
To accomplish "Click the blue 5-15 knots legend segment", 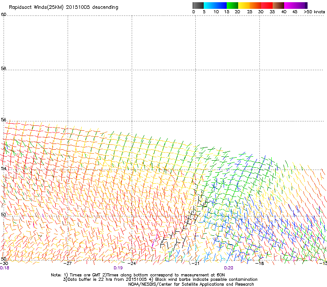I will tap(215, 5).
